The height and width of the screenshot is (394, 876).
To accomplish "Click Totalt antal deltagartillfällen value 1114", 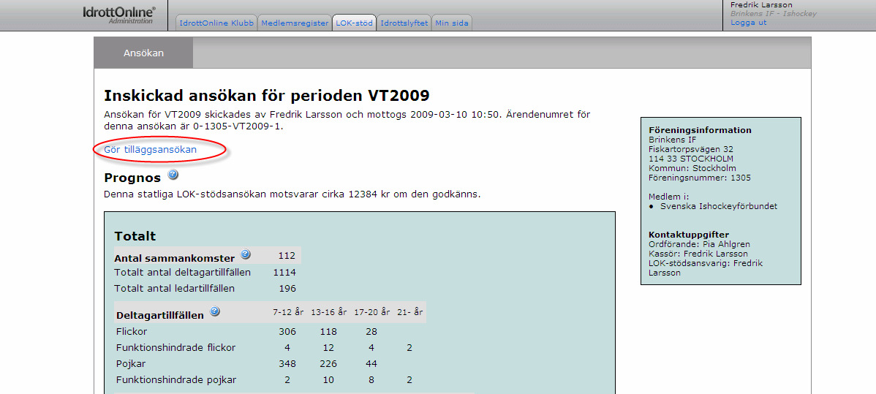I will [284, 272].
